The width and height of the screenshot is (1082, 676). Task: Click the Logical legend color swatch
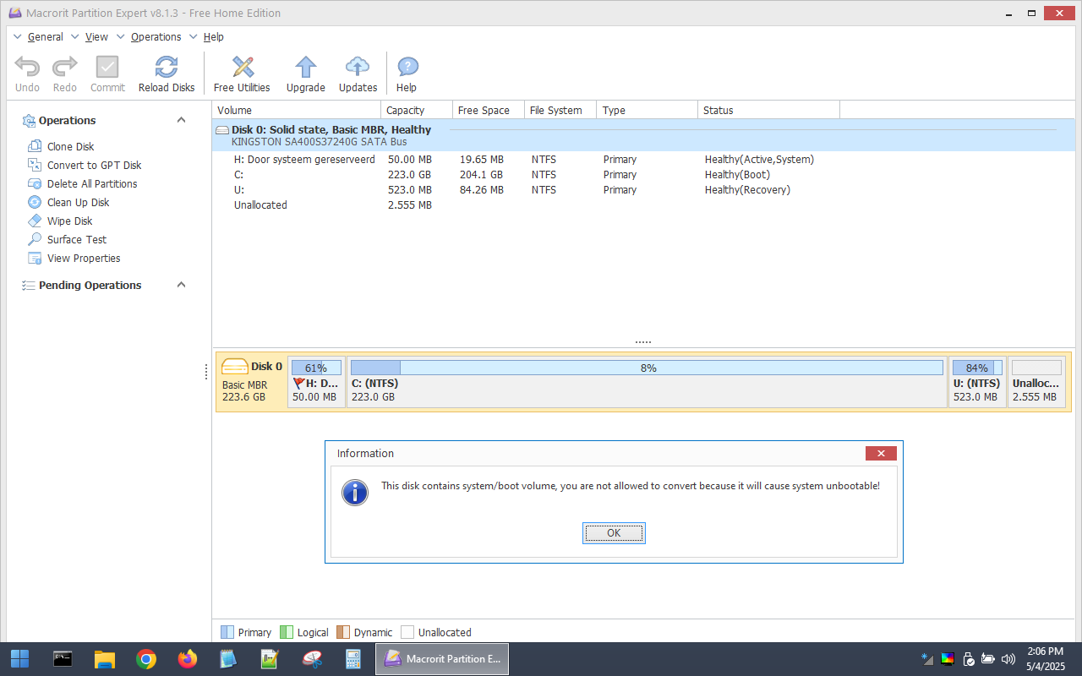286,632
